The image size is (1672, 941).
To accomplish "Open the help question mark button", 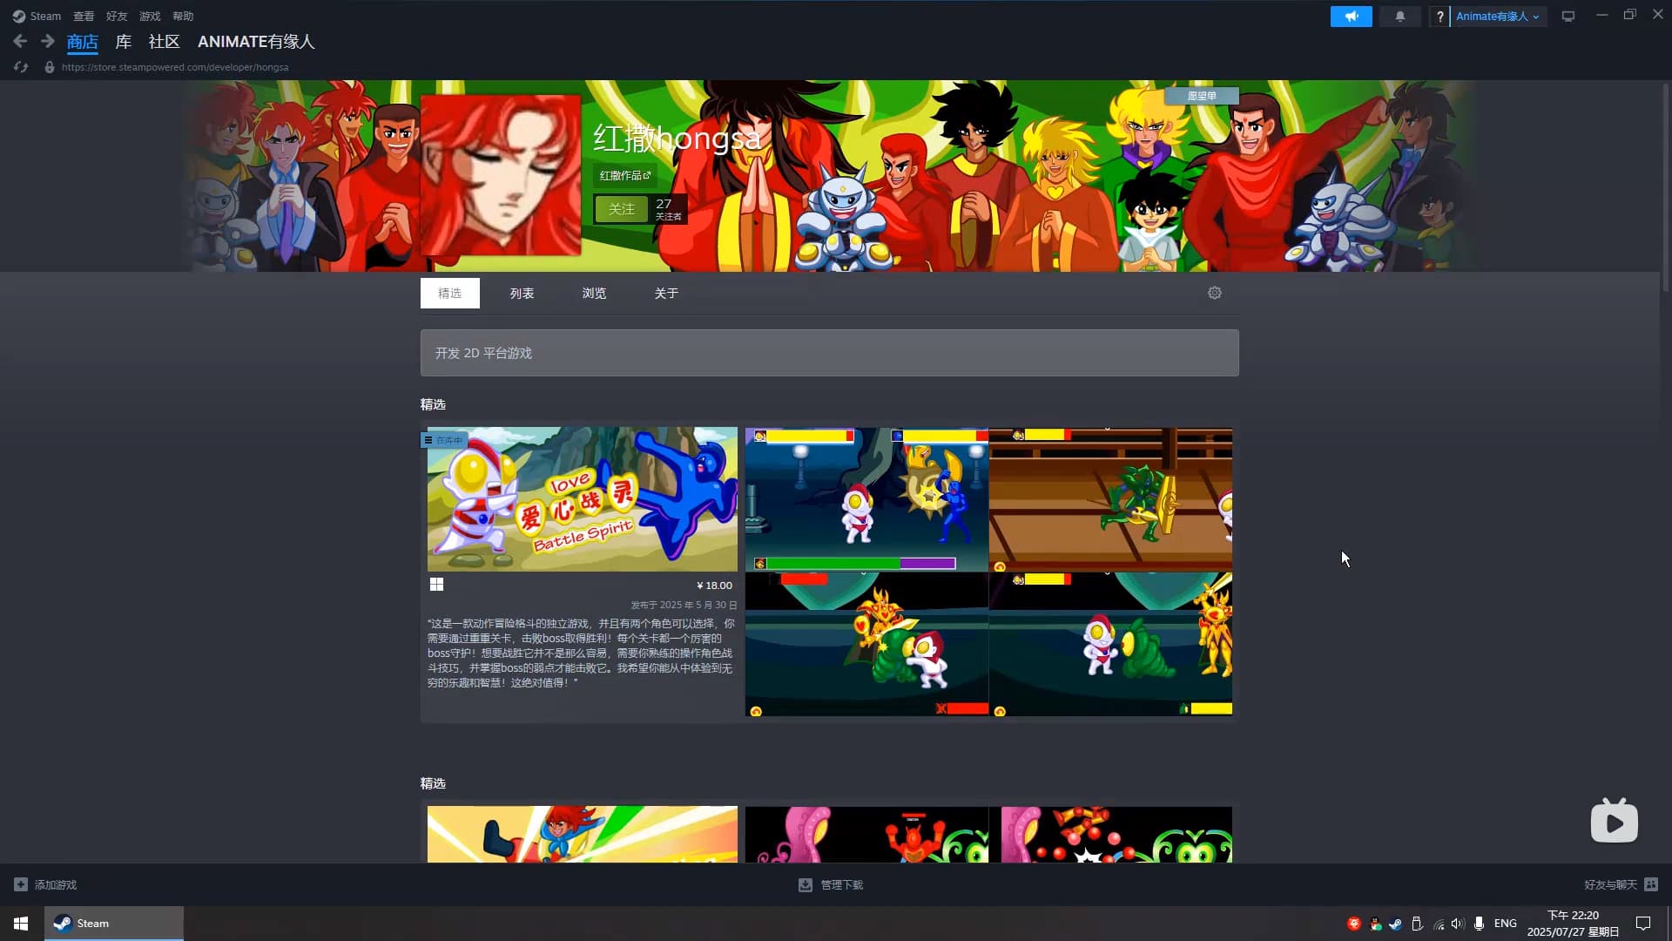I will pyautogui.click(x=1439, y=17).
